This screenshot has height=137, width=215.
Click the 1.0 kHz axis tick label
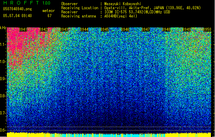tap(3, 62)
